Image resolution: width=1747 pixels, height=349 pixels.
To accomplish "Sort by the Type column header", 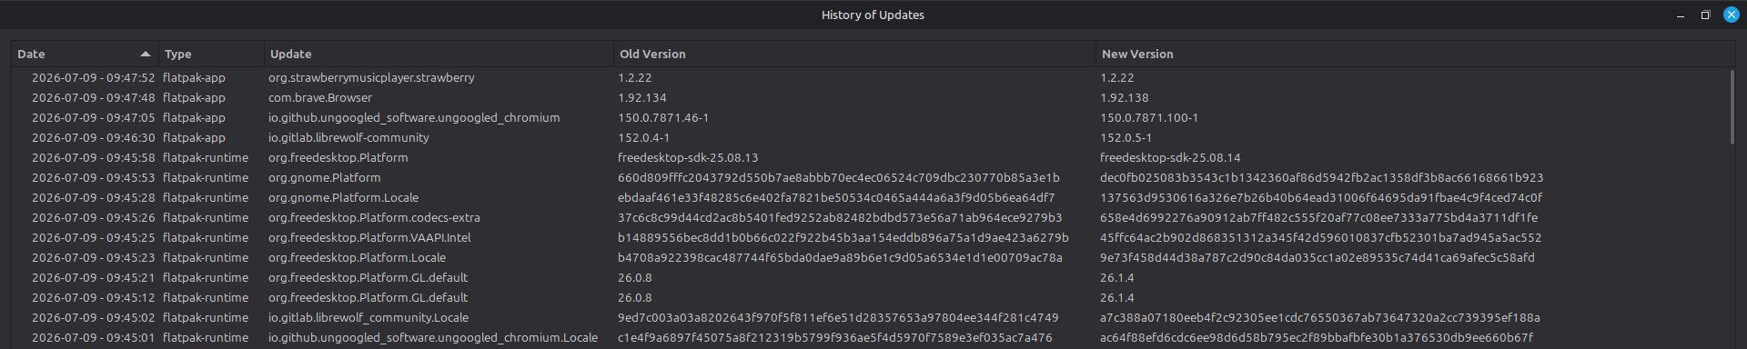I will pyautogui.click(x=211, y=54).
